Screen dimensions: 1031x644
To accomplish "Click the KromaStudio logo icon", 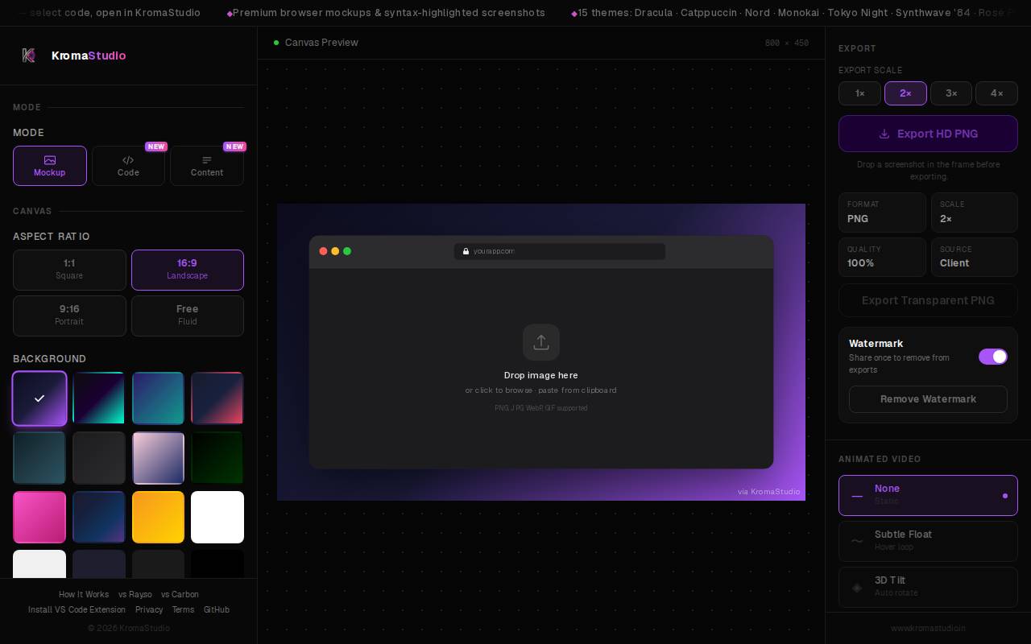I will point(29,56).
